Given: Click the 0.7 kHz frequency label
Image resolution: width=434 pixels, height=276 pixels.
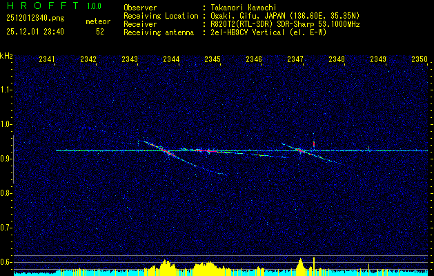Looking at the screenshot, I should (6, 228).
